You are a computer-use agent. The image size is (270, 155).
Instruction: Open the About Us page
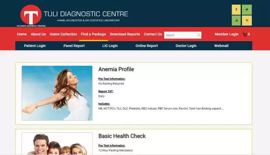point(38,34)
